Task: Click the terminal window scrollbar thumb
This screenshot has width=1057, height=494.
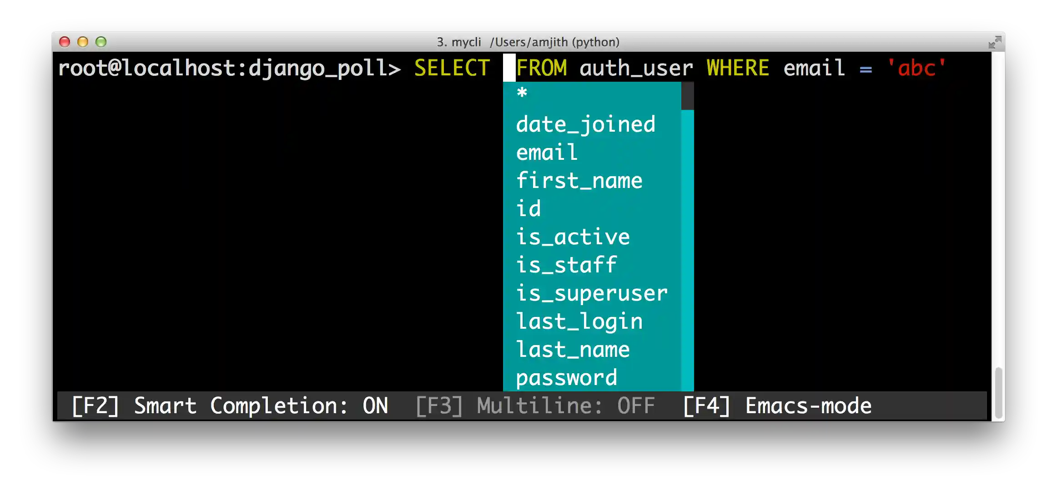Action: point(998,393)
